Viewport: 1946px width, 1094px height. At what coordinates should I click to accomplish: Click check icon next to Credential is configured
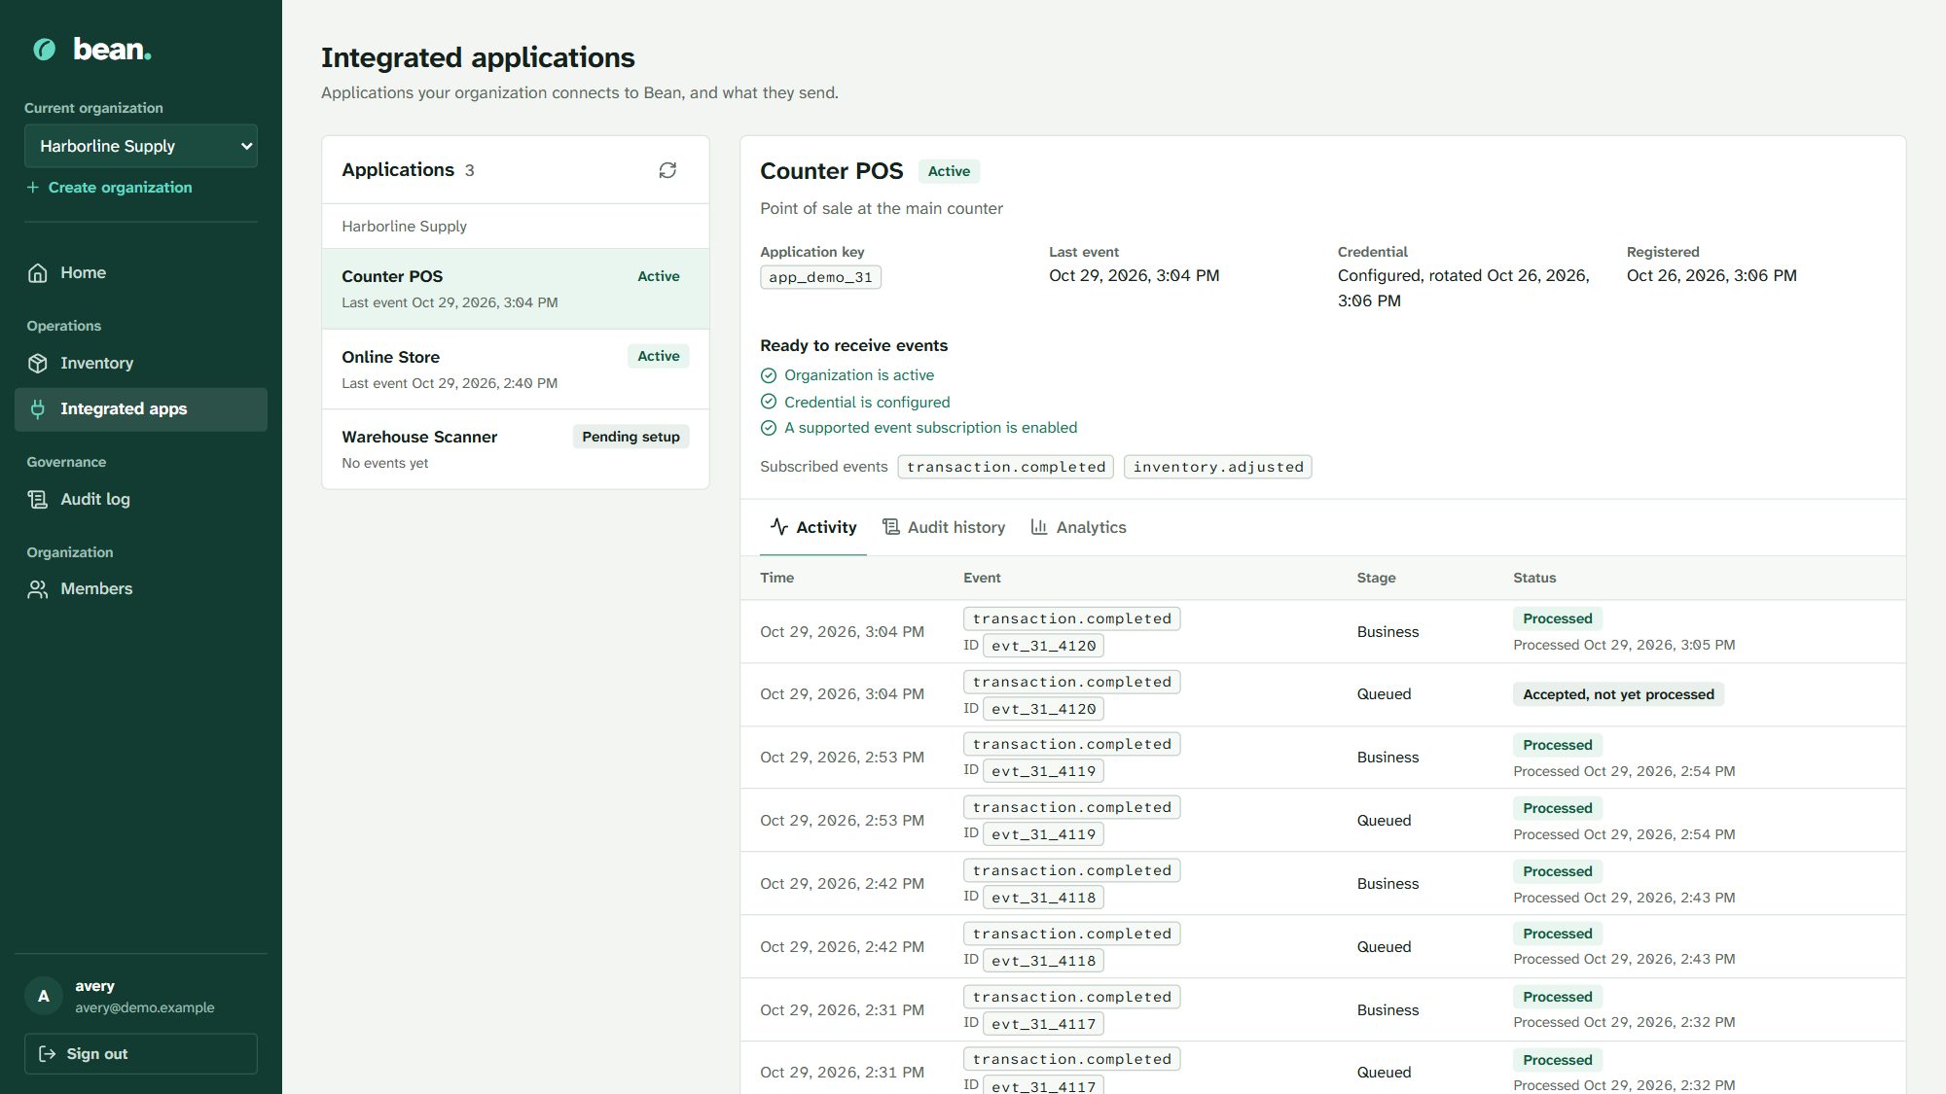pos(769,402)
